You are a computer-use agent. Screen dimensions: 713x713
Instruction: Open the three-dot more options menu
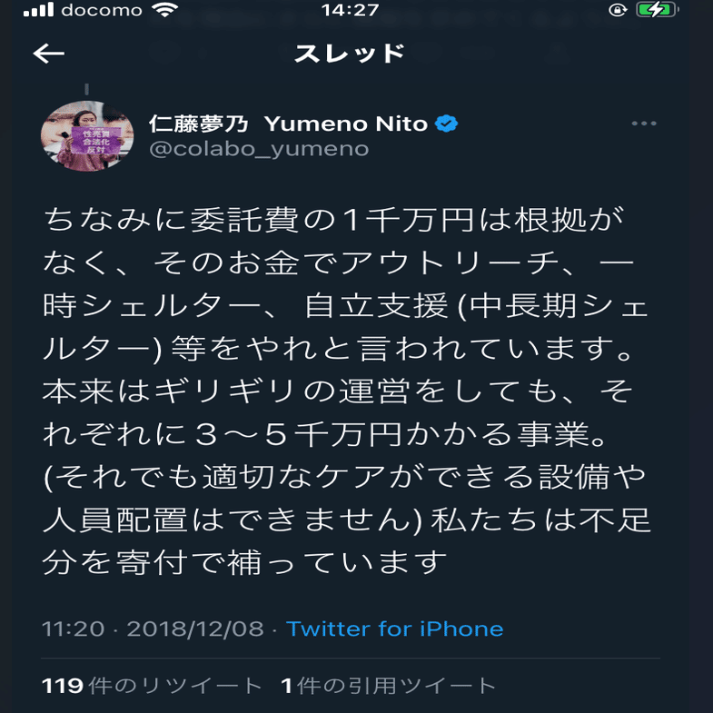643,124
